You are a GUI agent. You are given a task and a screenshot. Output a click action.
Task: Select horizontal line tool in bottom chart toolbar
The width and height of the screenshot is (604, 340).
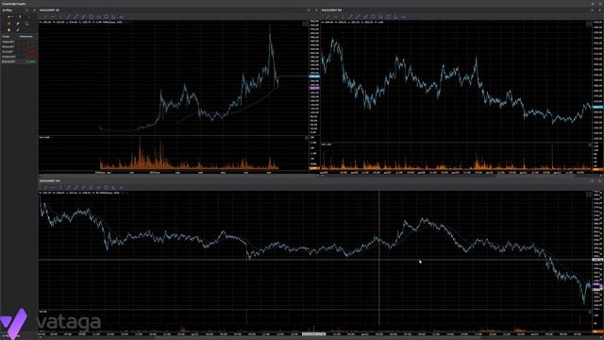(x=53, y=187)
